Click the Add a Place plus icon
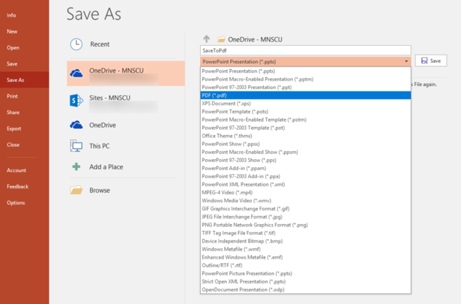The image size is (461, 304). click(x=76, y=167)
